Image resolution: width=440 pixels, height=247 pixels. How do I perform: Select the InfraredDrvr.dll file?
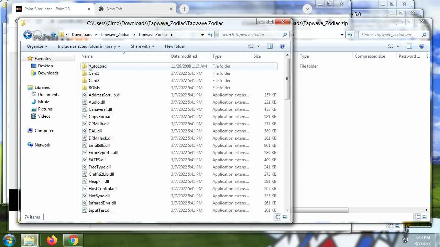(102, 203)
